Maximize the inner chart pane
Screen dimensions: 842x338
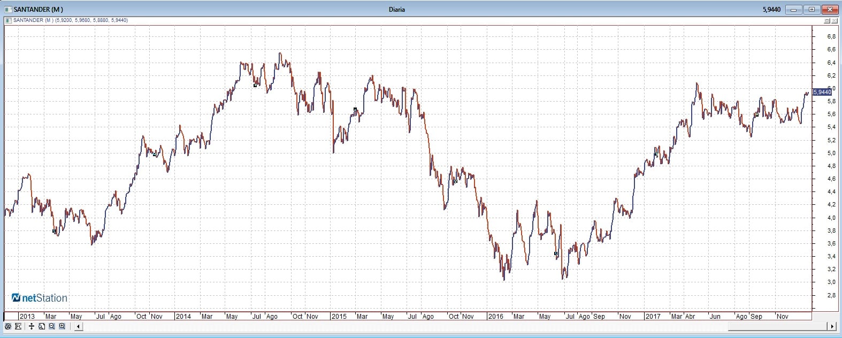827,20
